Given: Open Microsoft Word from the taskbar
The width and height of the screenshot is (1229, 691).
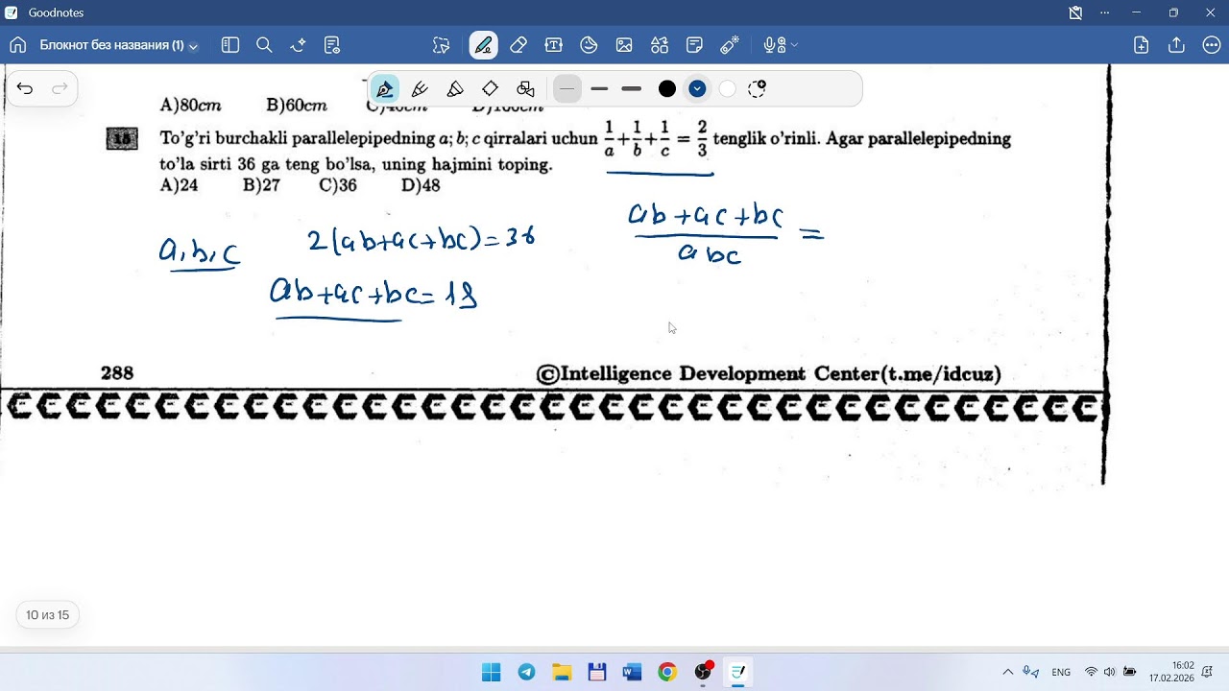Looking at the screenshot, I should [632, 672].
